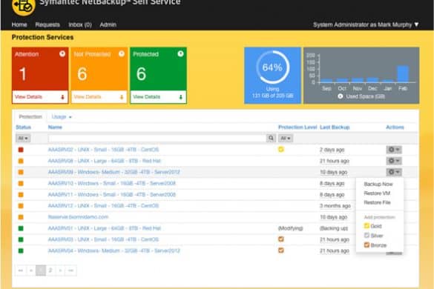The height and width of the screenshot is (289, 434).
Task: Click View Details on the Protected card
Action: point(158,97)
